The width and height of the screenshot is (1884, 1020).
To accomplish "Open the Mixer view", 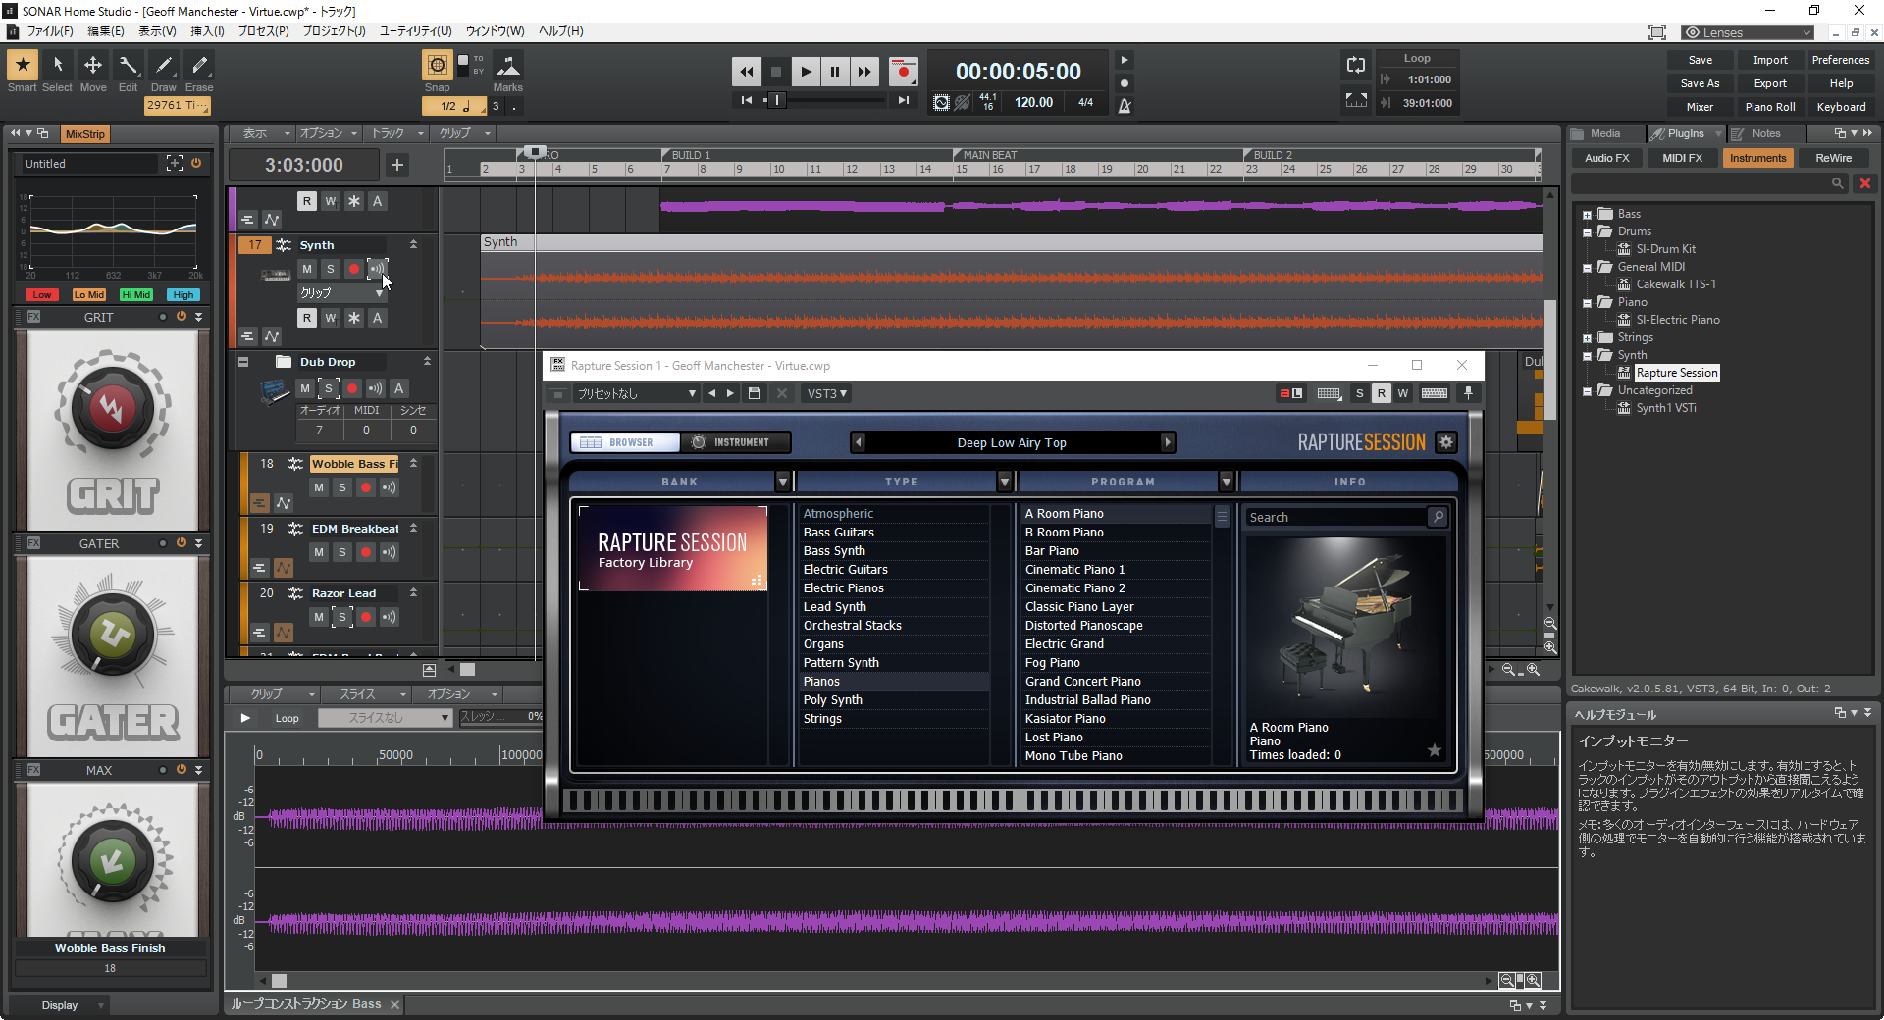I will [x=1701, y=107].
